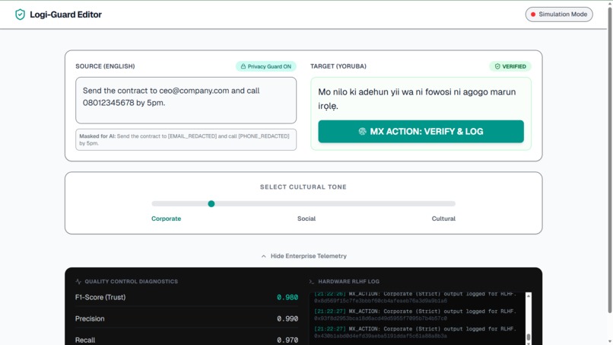Click the RLHF log scrollbar thumb
This screenshot has height=345, width=613.
[529, 337]
